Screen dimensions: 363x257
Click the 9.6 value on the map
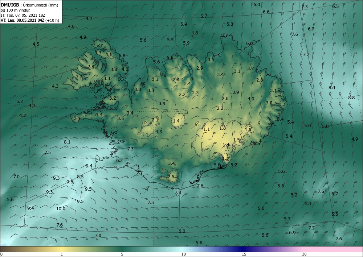70,182
